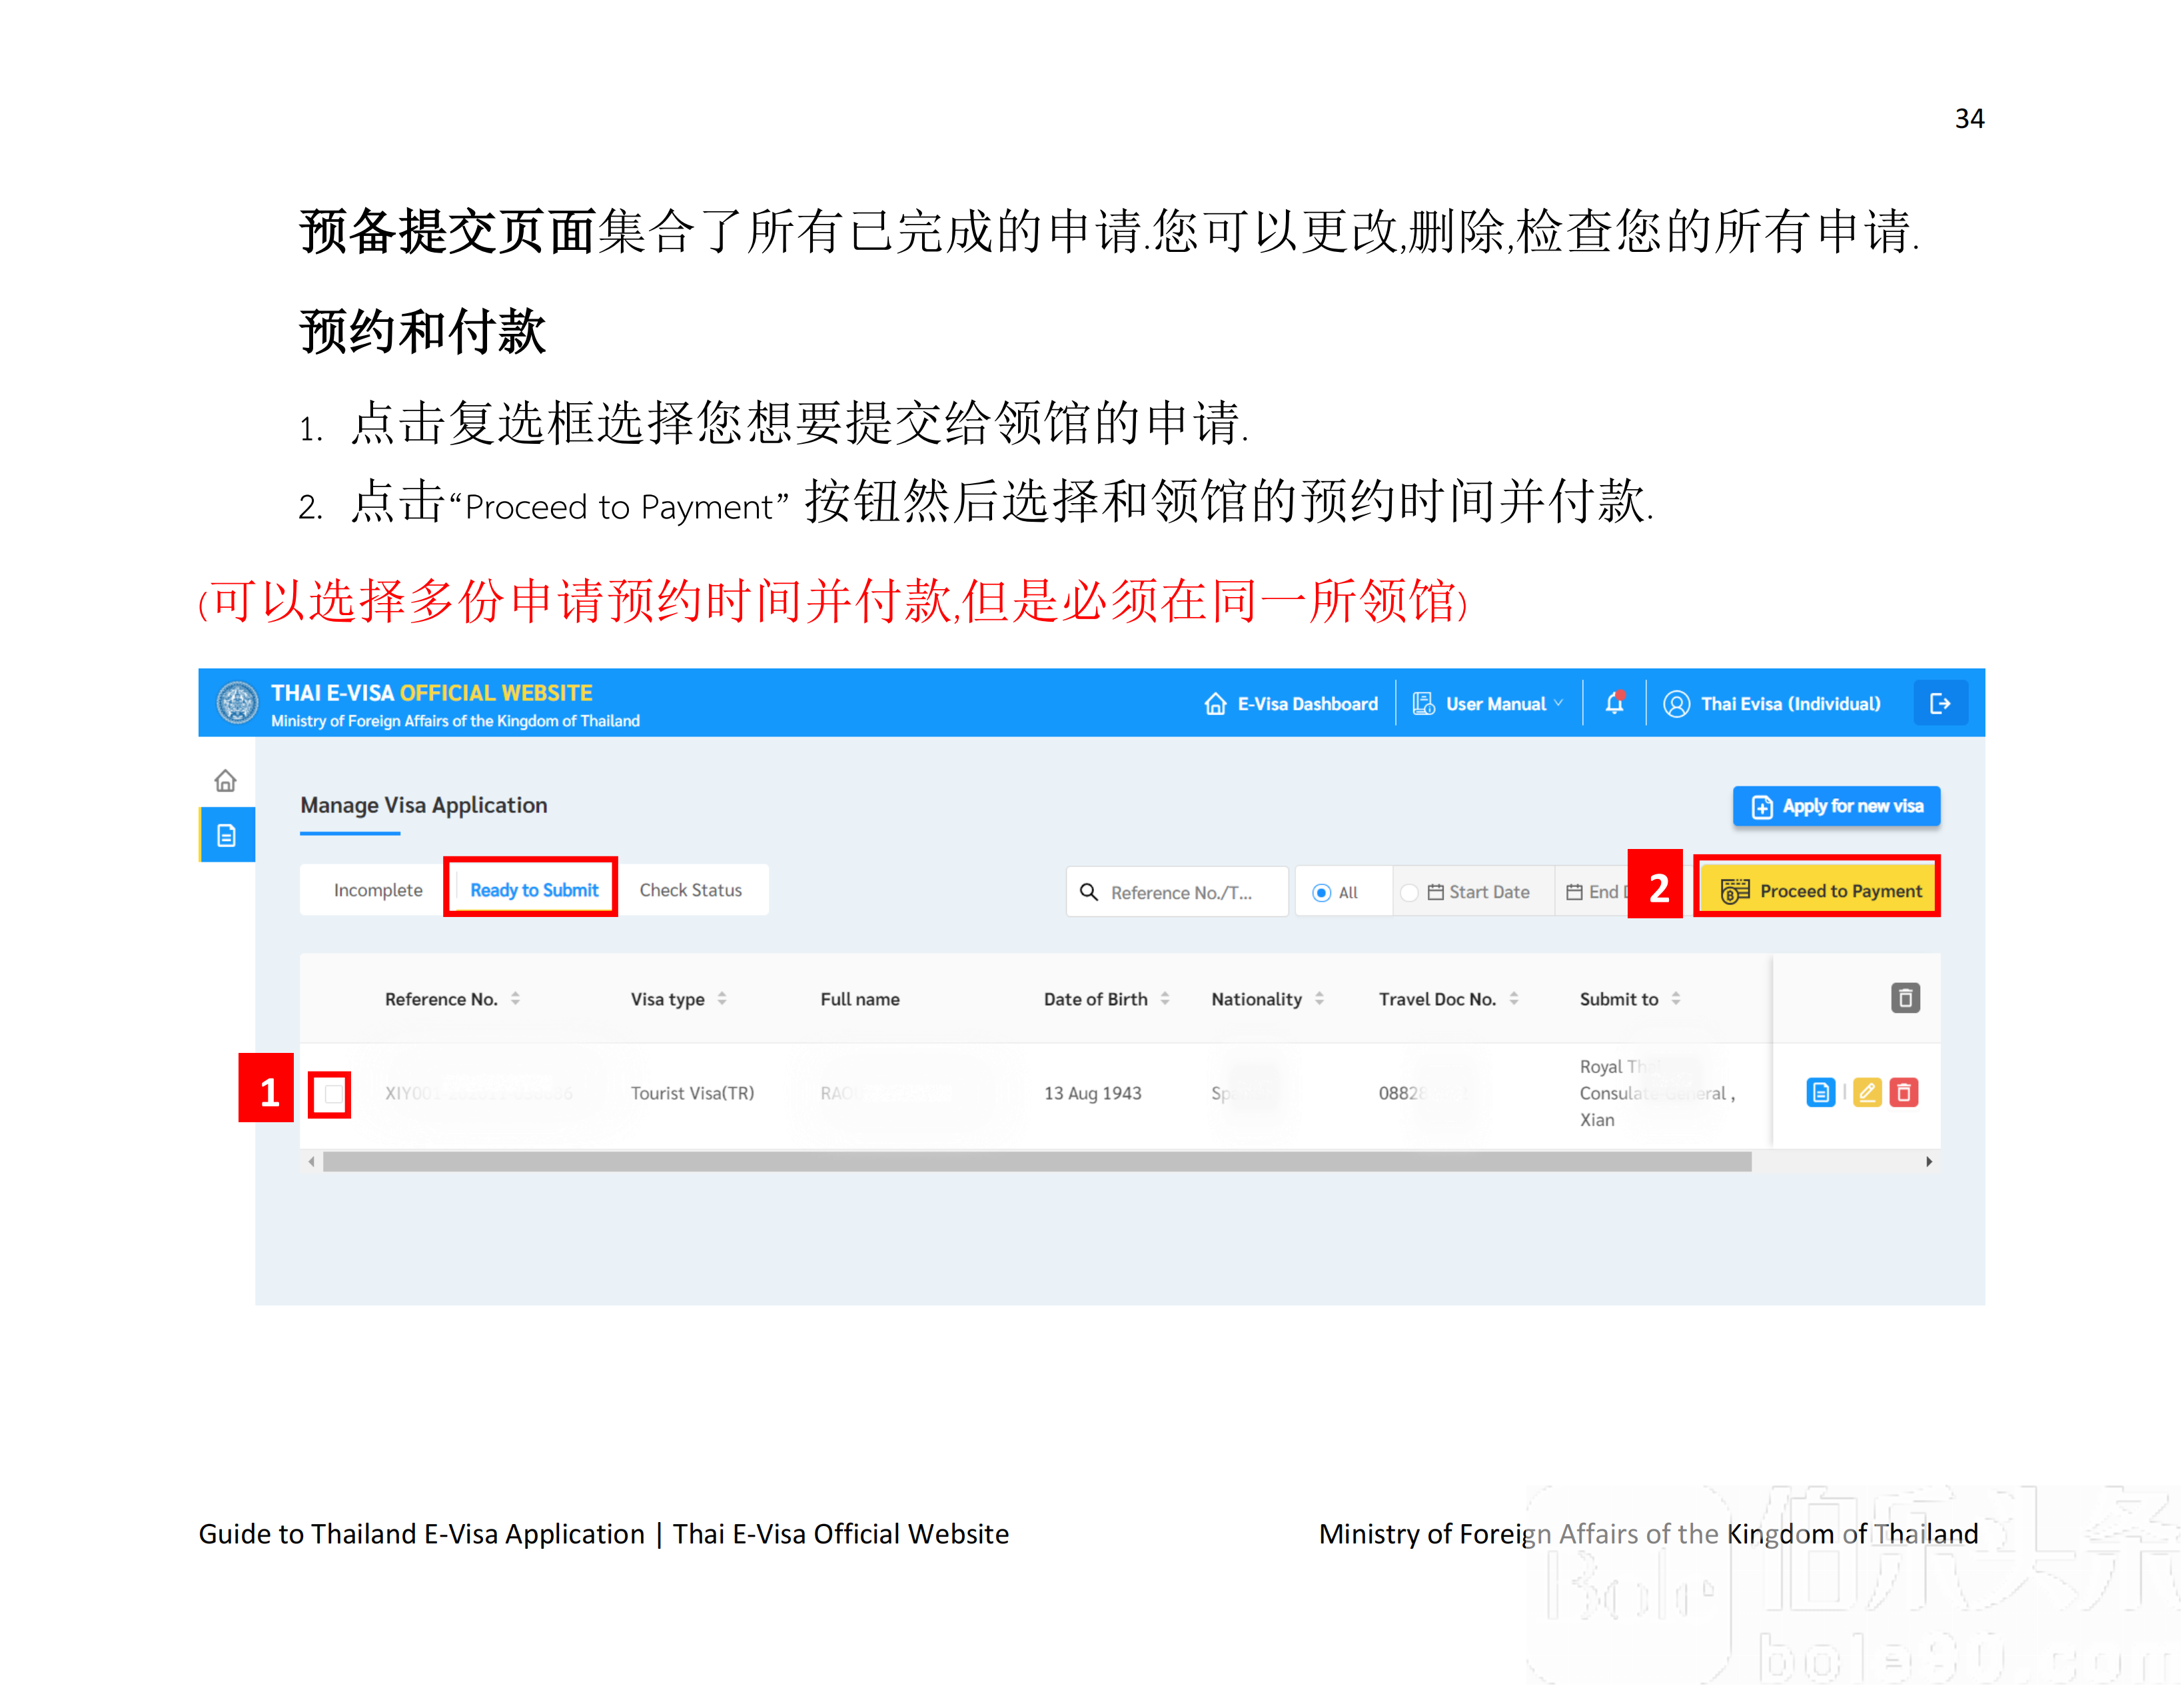Open the application details via blue document icon
The height and width of the screenshot is (1688, 2184).
pyautogui.click(x=1821, y=1093)
